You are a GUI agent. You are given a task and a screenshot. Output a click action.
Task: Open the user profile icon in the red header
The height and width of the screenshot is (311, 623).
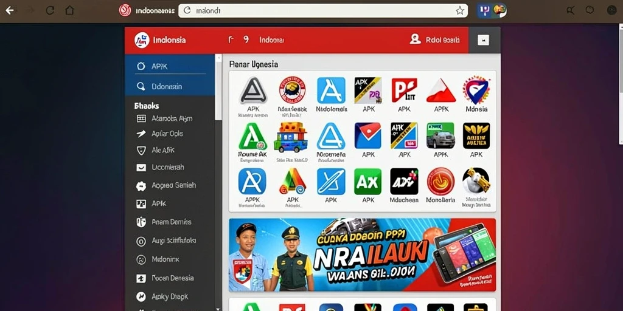(415, 39)
